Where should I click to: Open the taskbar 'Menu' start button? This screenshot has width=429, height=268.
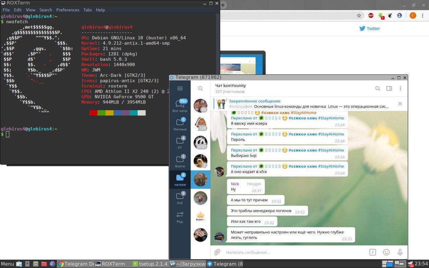[7, 264]
